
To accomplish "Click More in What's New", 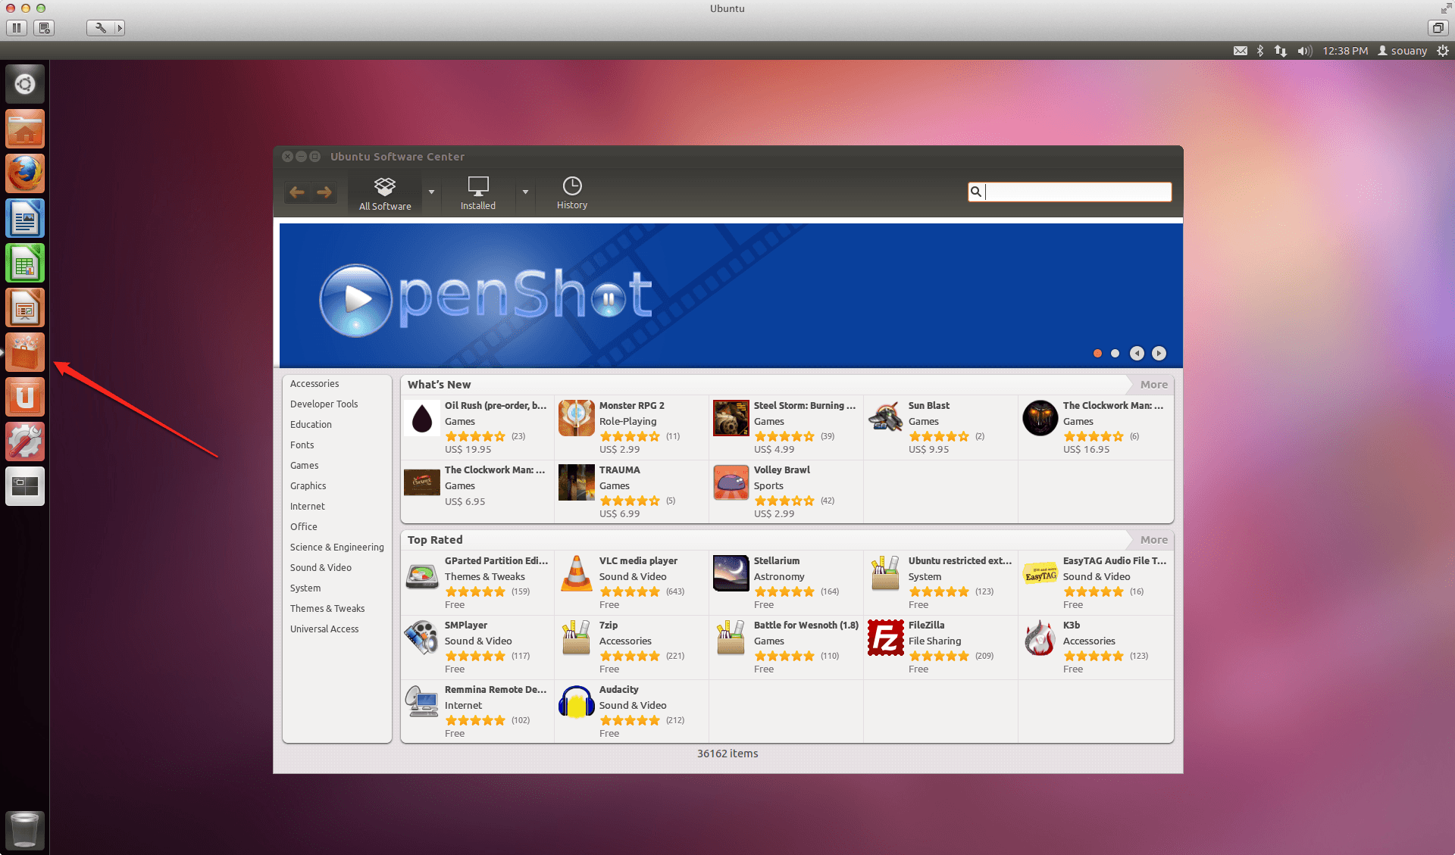I will [1153, 385].
